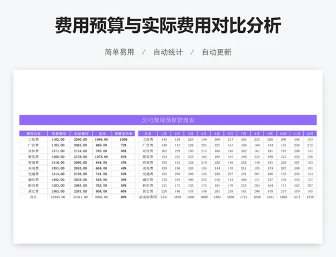Click the 总实际费用 row label
This screenshot has height=257, width=336.
[148, 197]
